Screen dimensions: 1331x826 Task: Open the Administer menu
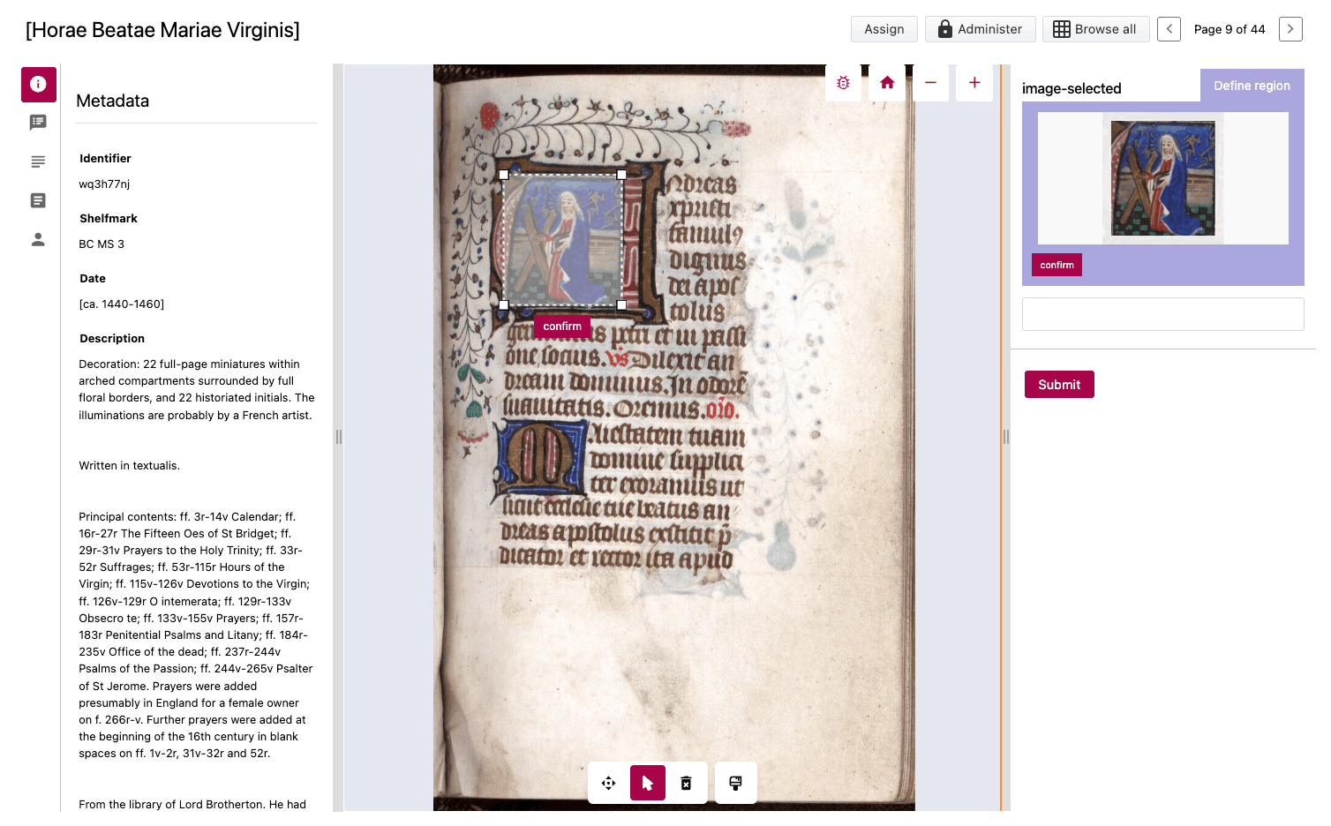coord(980,29)
